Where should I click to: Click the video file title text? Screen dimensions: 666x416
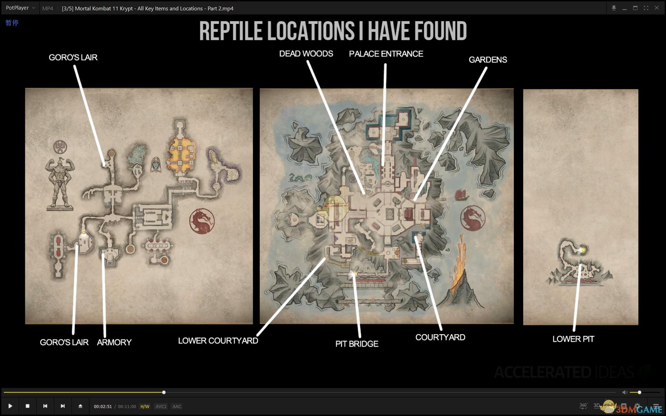[148, 8]
